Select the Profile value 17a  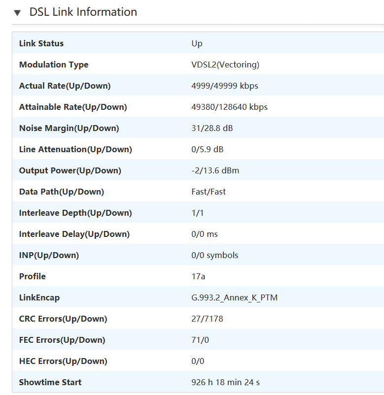198,276
